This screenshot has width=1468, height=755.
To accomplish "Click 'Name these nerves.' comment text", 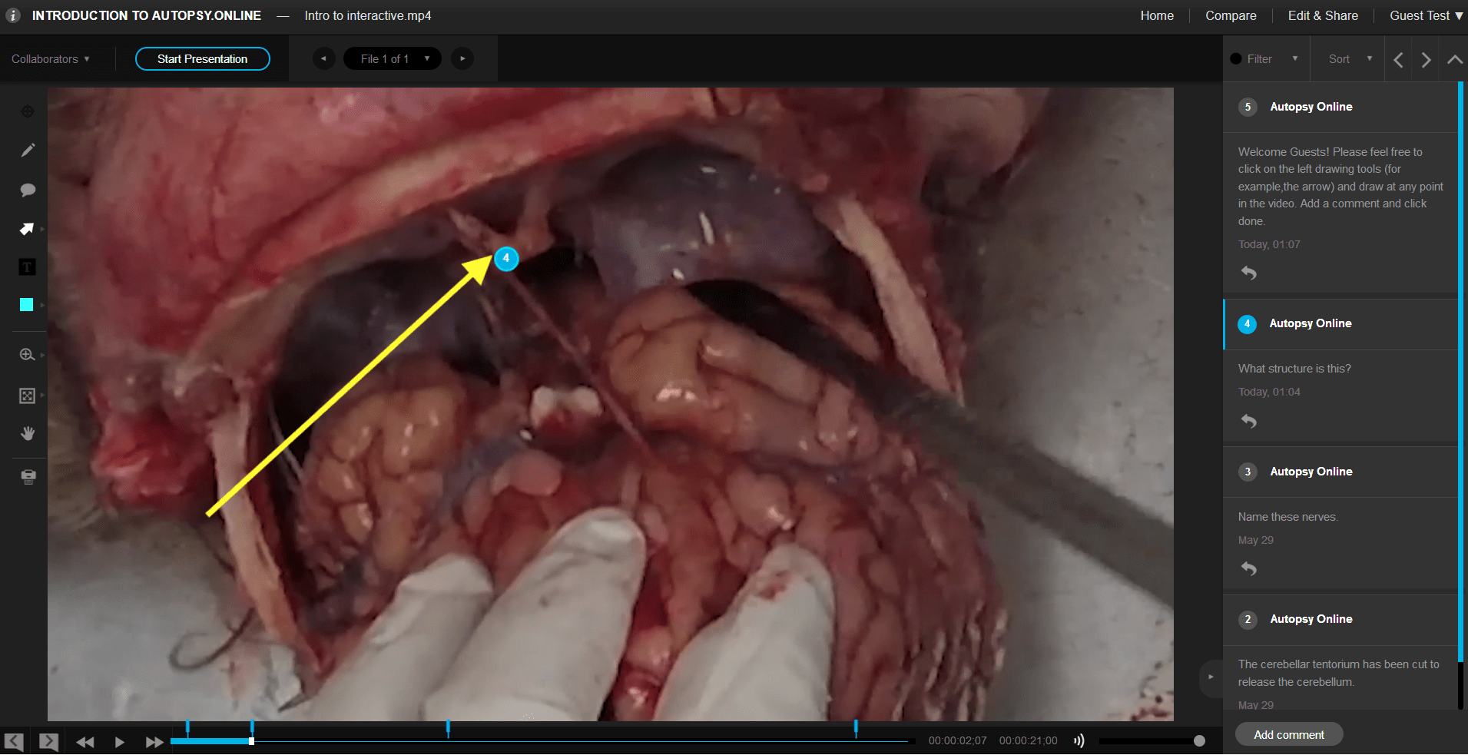I will (x=1288, y=517).
